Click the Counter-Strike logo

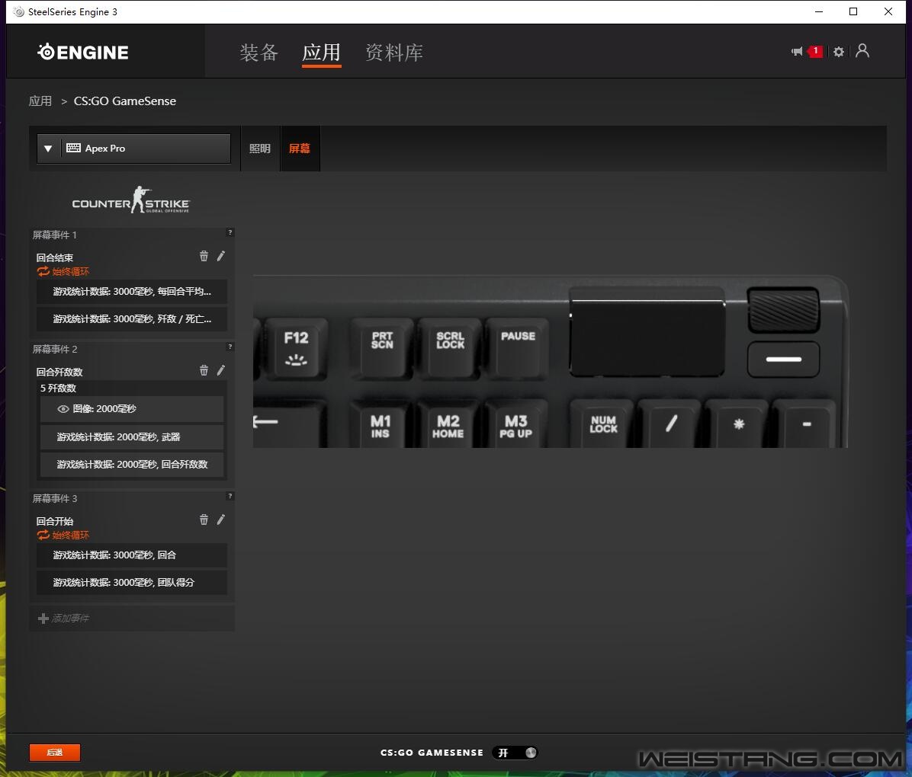[x=131, y=200]
